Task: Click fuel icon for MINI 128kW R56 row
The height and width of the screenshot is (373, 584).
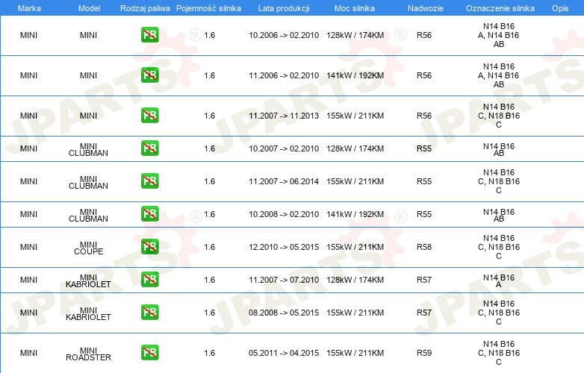Action: [149, 35]
